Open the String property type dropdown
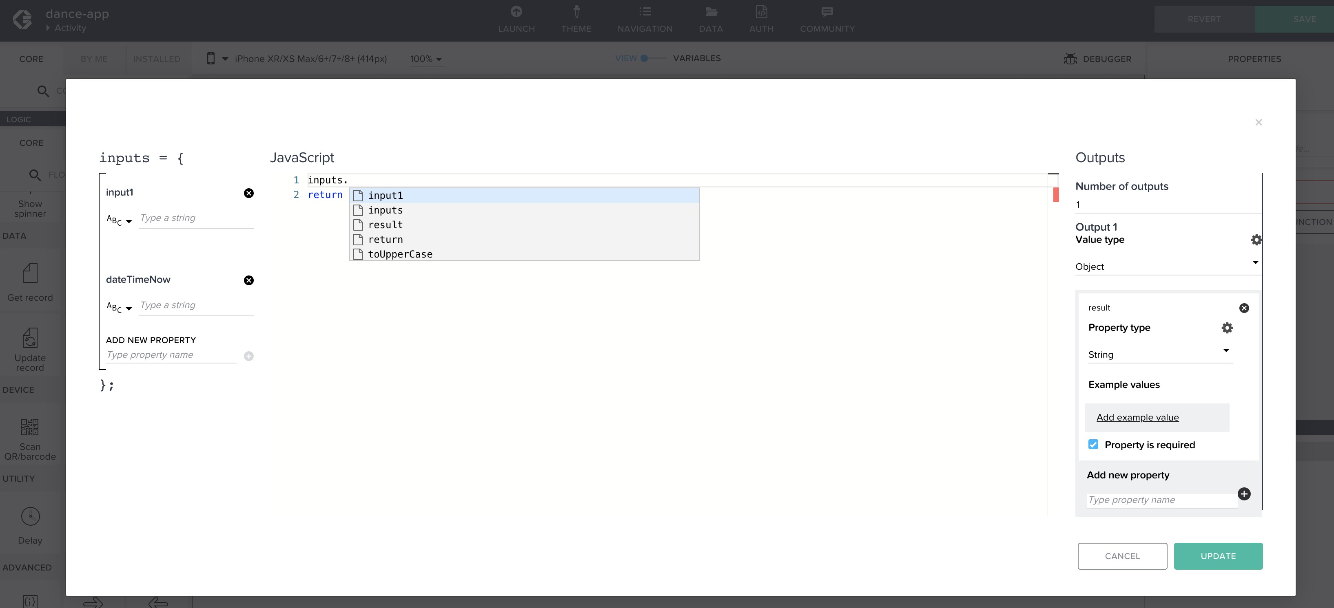The width and height of the screenshot is (1334, 608). 1159,355
